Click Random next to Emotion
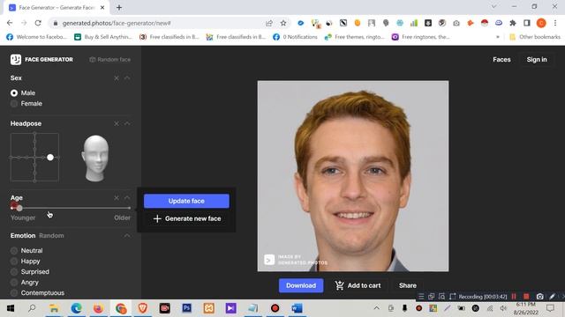565x317 pixels. coord(51,236)
